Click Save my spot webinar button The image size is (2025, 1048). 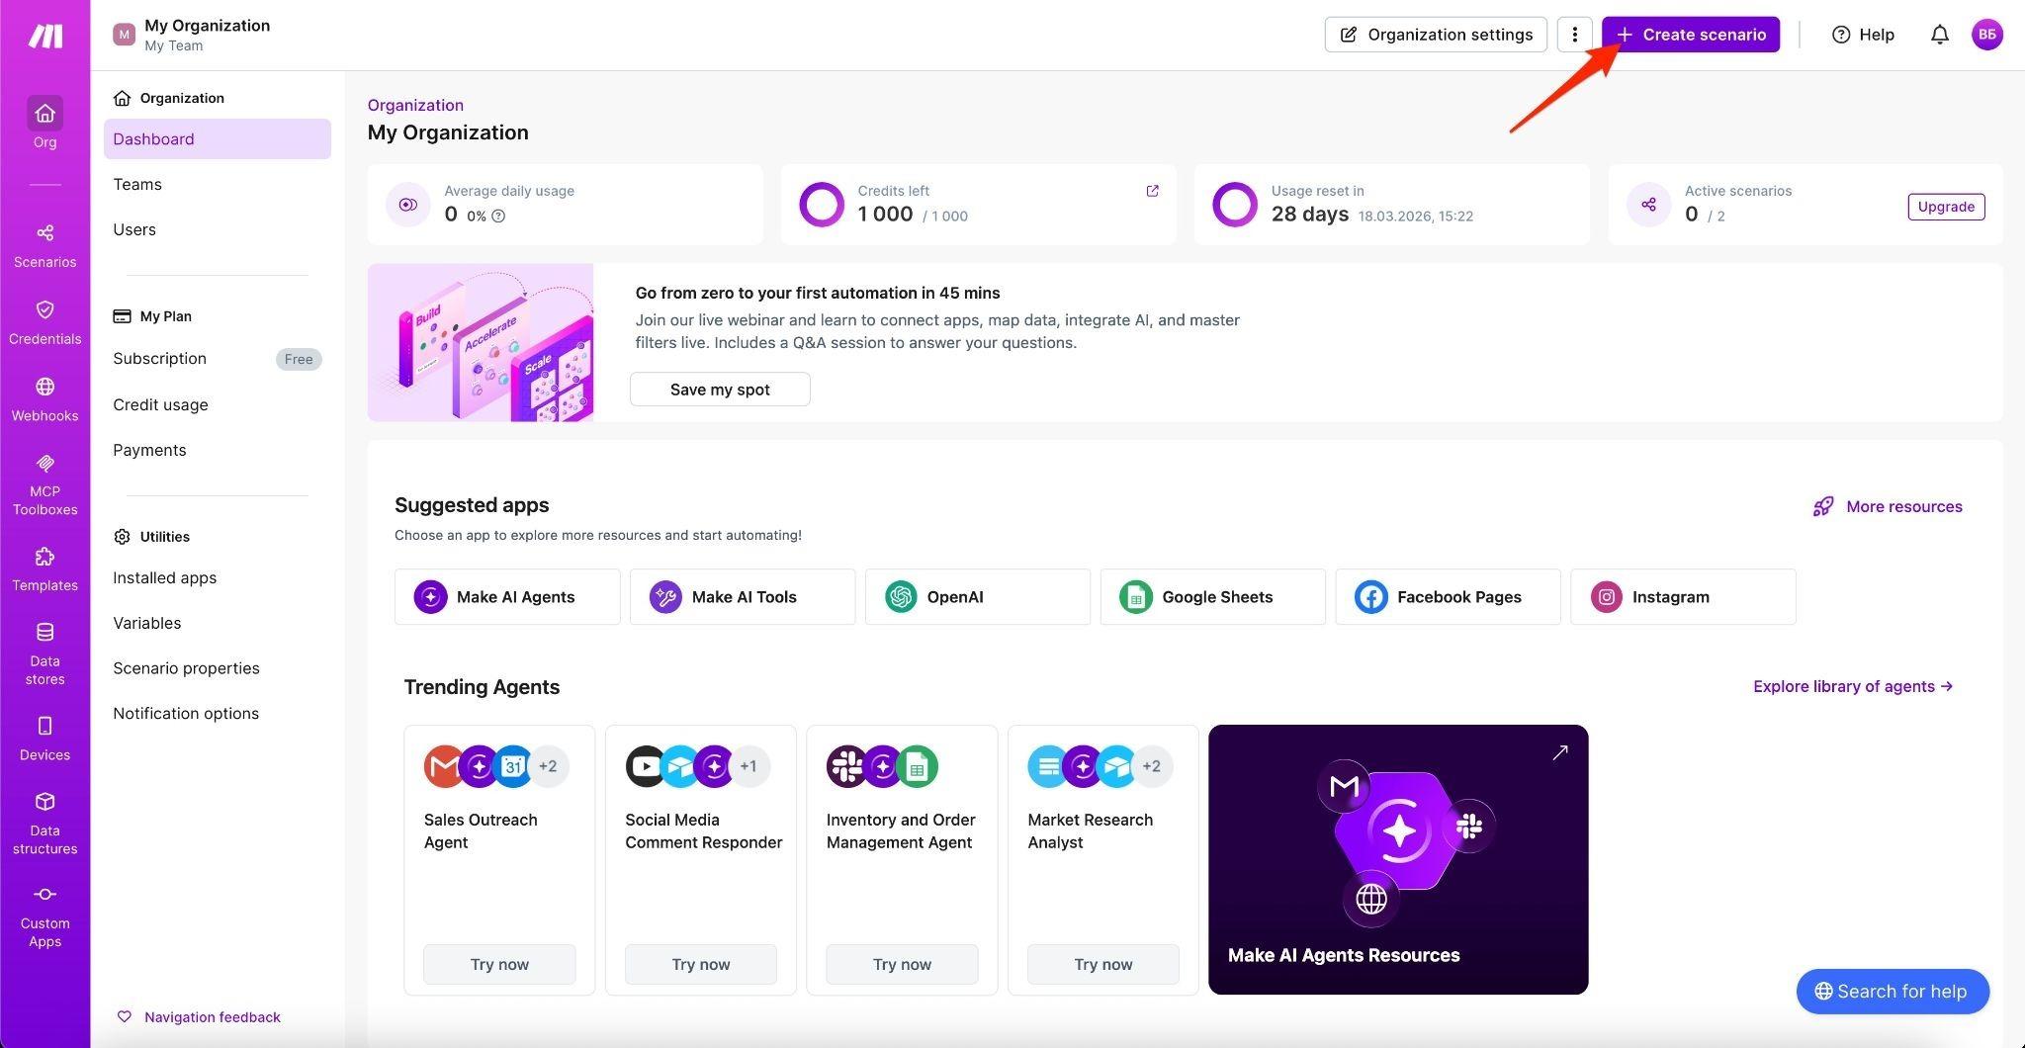click(720, 390)
